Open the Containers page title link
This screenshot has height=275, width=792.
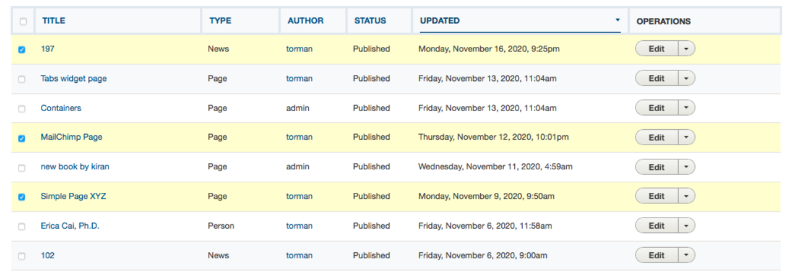coord(61,108)
